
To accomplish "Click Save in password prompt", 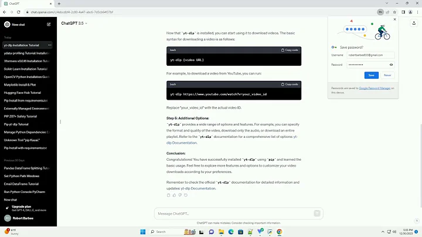I will 372,75.
